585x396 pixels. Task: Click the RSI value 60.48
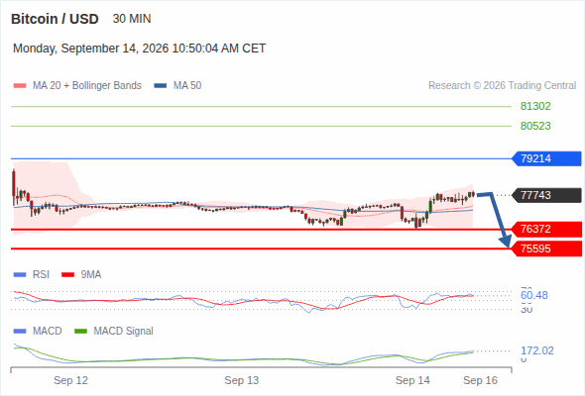(534, 295)
